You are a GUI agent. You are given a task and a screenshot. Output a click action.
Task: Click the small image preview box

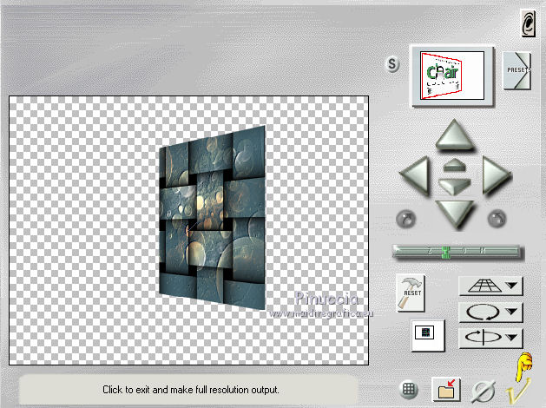(428, 336)
